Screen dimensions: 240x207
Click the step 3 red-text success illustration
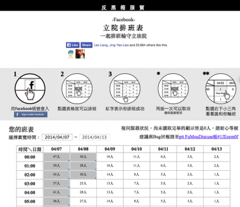point(125,89)
